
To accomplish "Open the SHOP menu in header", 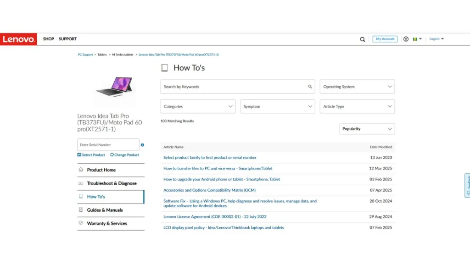I will 49,39.
